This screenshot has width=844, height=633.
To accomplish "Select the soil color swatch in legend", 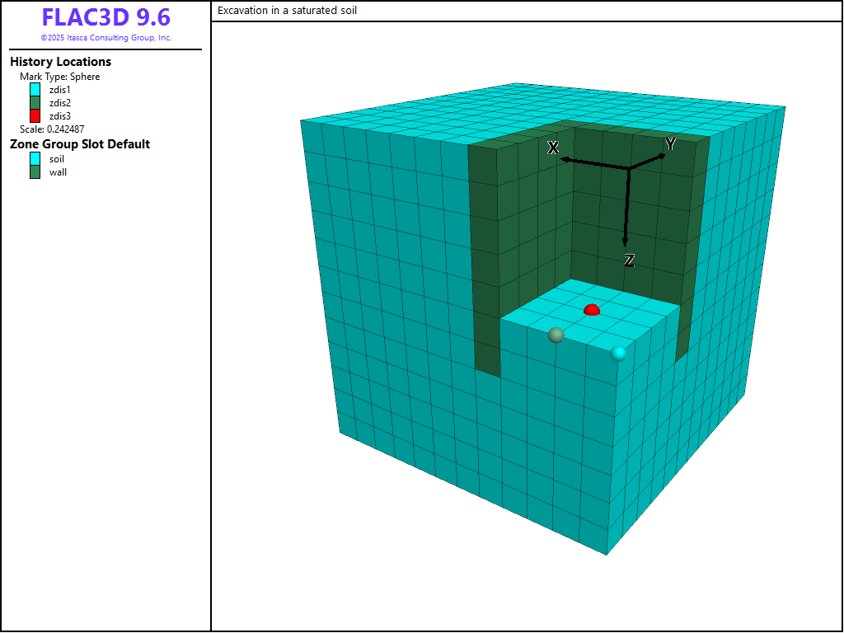I will pos(35,159).
